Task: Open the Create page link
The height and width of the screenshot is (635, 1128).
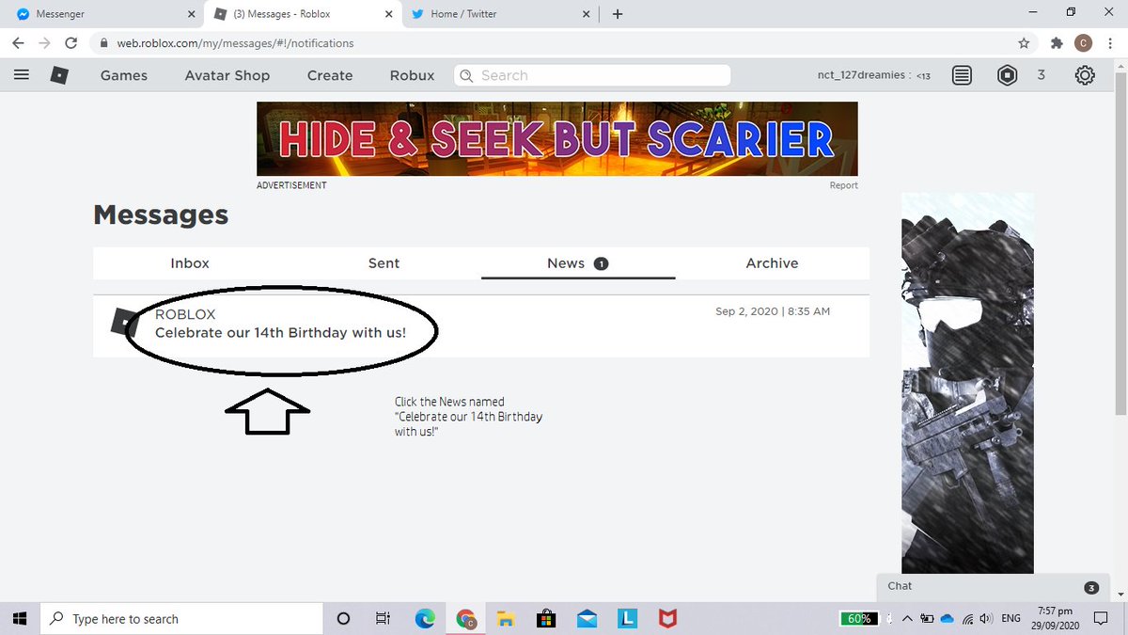Action: coord(330,75)
